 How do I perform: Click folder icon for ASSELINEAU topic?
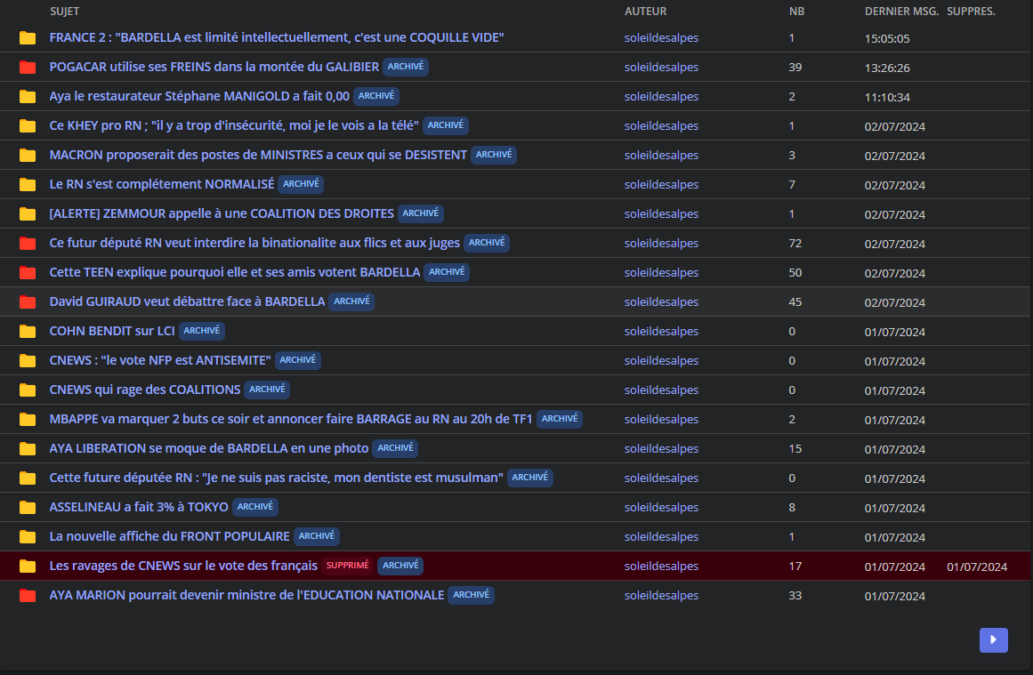pyautogui.click(x=28, y=507)
